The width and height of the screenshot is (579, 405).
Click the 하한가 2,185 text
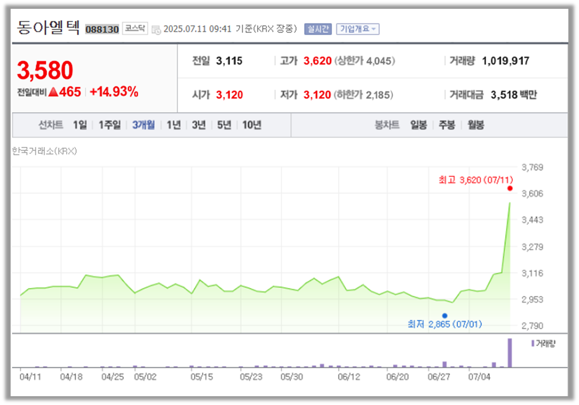pos(364,95)
